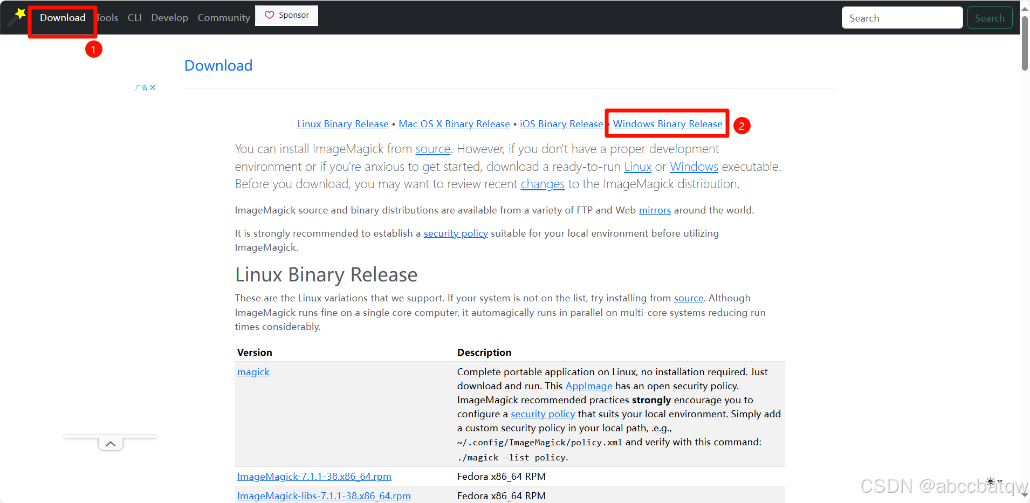Open the recent 'changes' link
1030x503 pixels.
pos(543,184)
